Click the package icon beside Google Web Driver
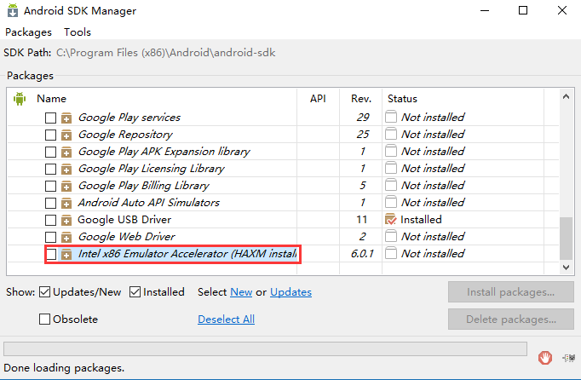The width and height of the screenshot is (581, 380). [x=66, y=237]
